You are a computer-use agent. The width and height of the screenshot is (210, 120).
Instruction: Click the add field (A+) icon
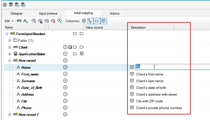click(x=26, y=21)
